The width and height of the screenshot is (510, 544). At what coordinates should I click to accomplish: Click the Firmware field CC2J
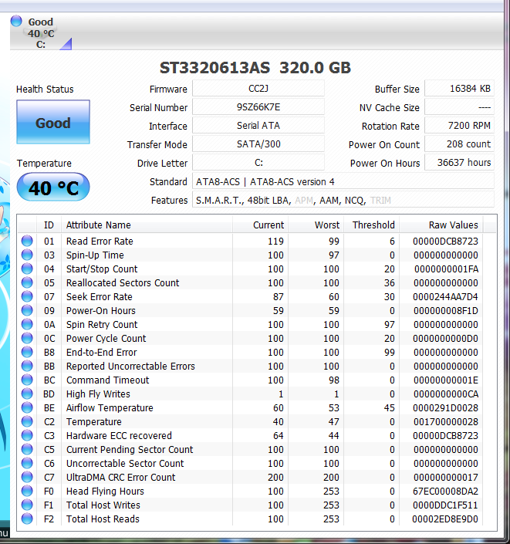(258, 89)
